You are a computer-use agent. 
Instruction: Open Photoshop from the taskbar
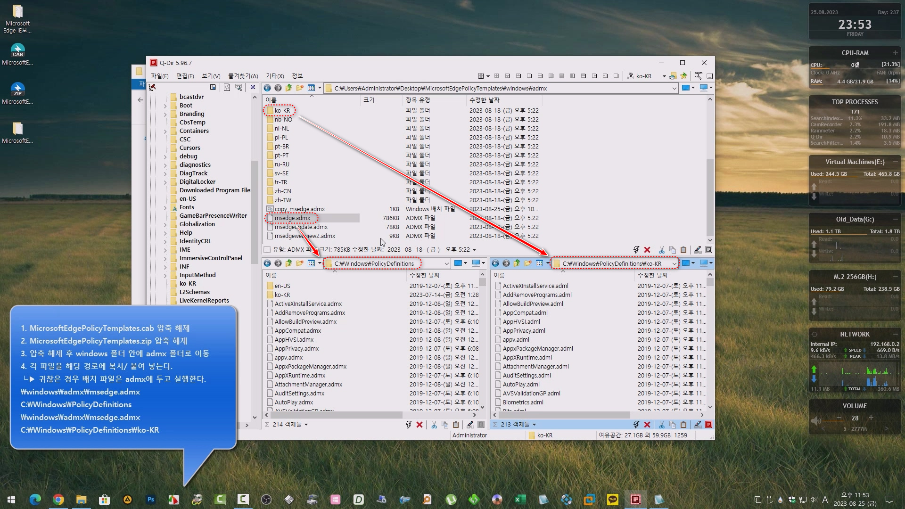click(151, 500)
